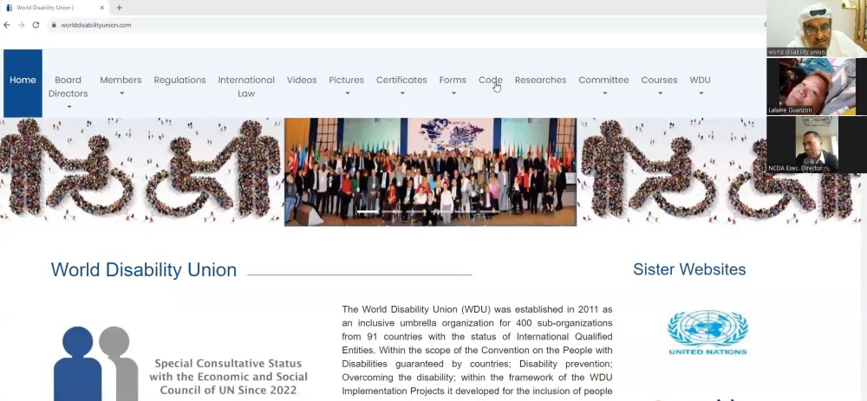Open the WDU menu item
The image size is (867, 401).
pos(700,80)
